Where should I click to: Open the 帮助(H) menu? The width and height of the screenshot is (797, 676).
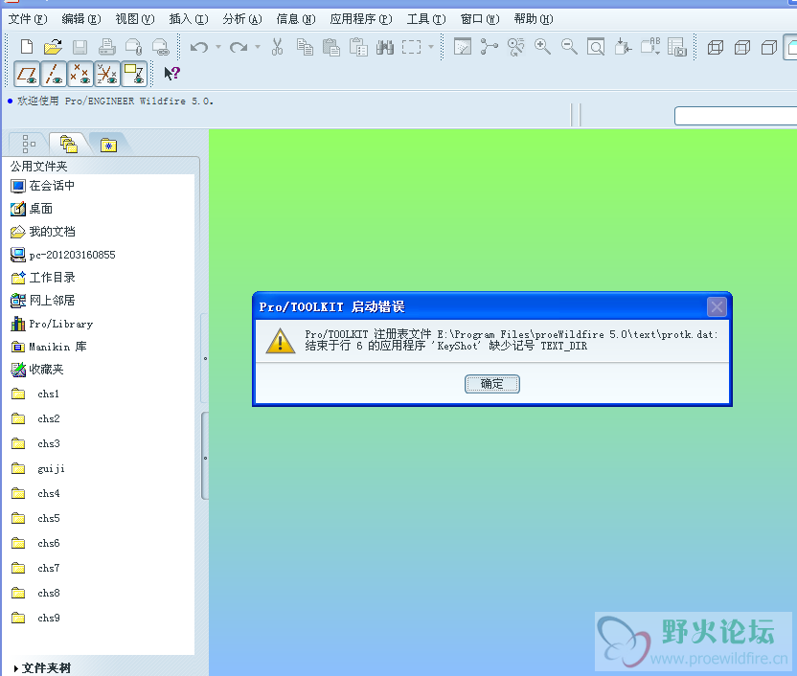(x=534, y=19)
